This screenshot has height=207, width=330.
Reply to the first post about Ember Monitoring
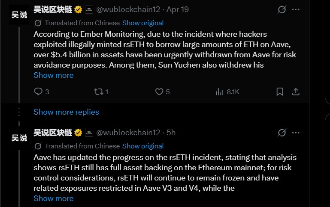click(38, 92)
